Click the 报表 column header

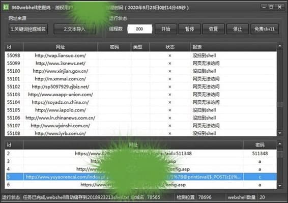pyautogui.click(x=234, y=47)
